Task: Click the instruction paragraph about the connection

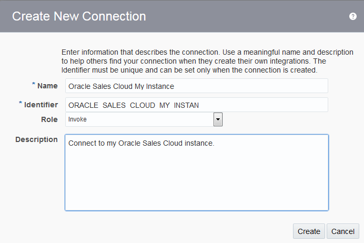Action: pyautogui.click(x=207, y=61)
